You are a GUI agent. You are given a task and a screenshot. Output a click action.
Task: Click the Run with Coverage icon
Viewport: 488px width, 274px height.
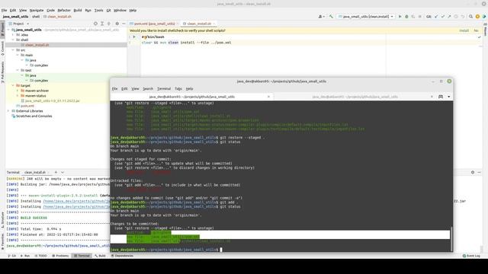point(413,17)
